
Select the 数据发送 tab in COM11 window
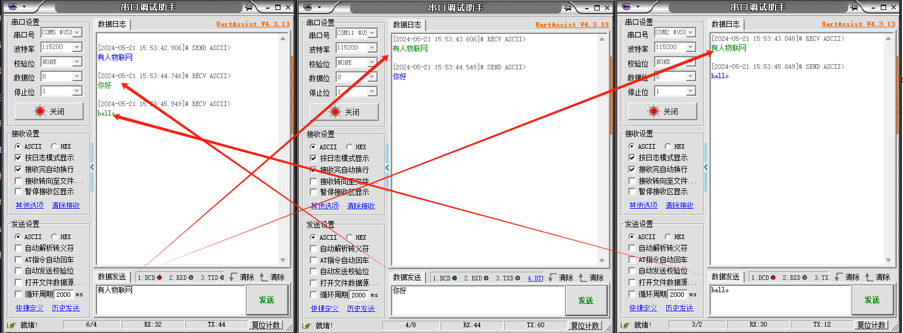(407, 277)
